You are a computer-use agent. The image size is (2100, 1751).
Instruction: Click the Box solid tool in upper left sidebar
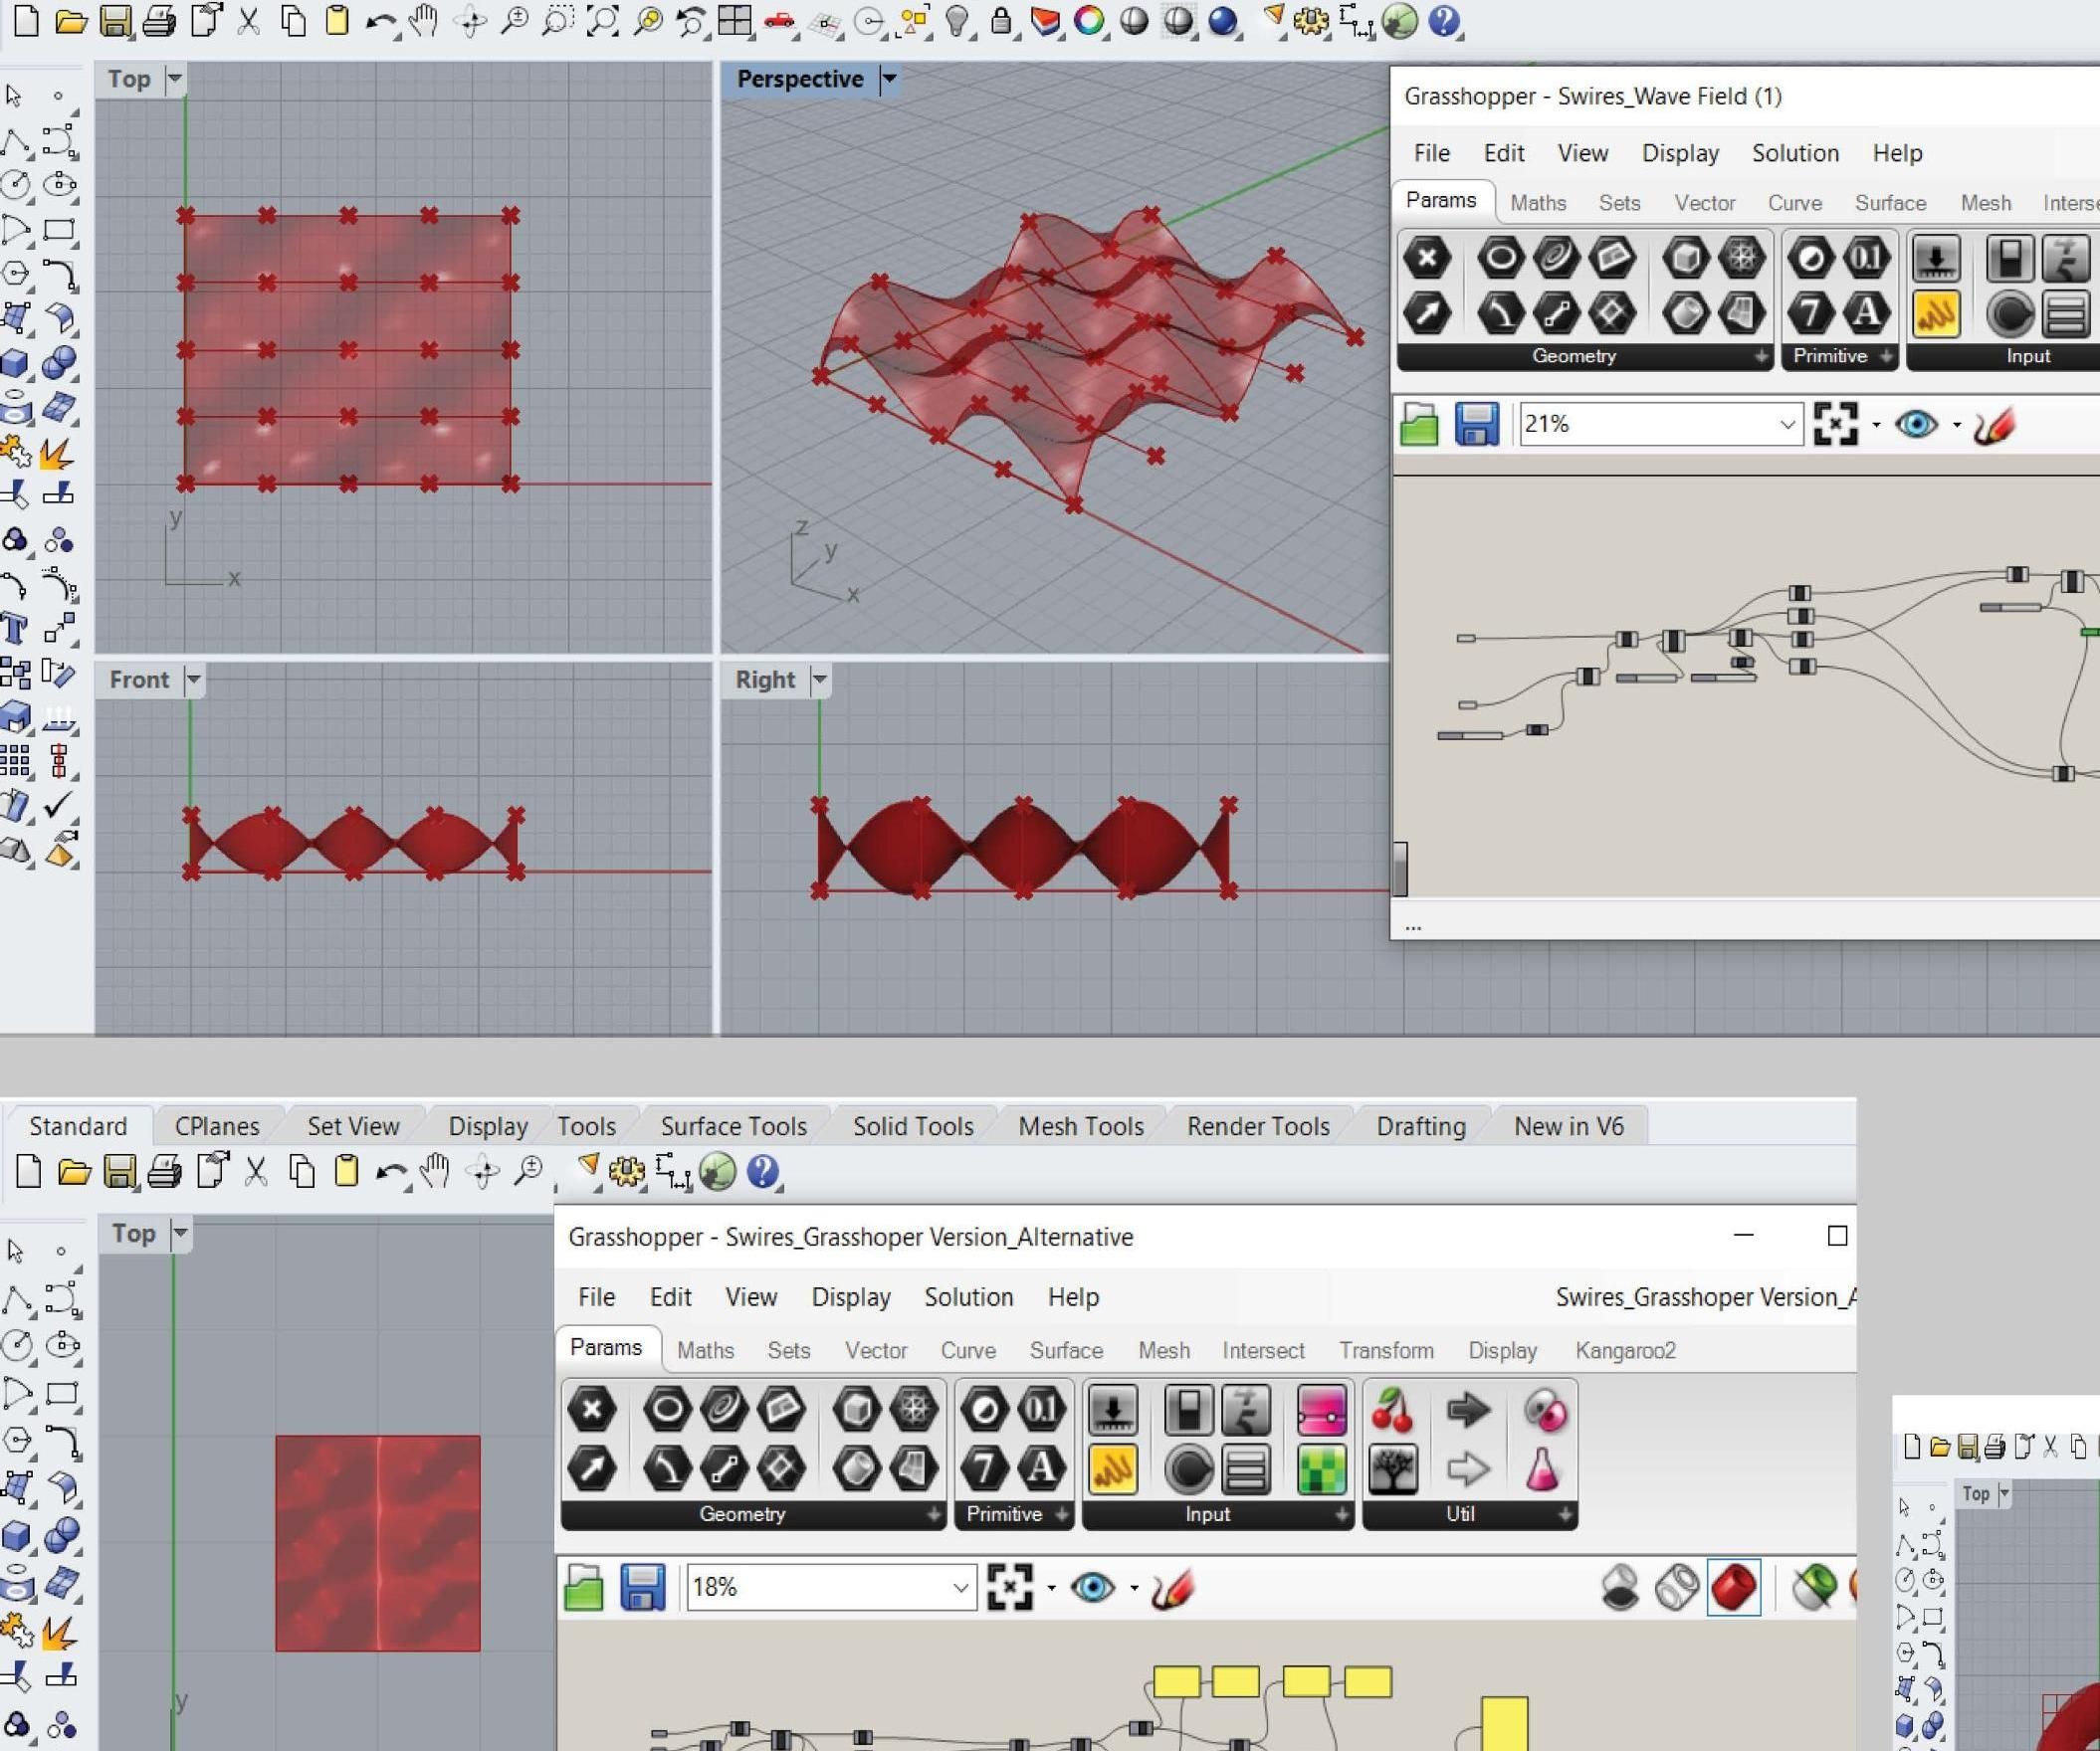tap(14, 362)
